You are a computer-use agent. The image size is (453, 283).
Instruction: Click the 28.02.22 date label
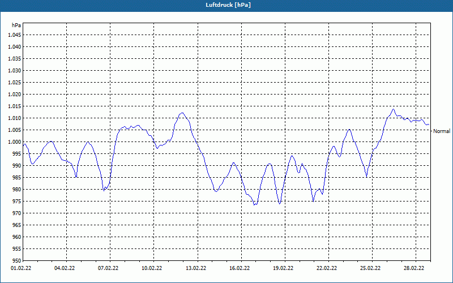click(414, 268)
